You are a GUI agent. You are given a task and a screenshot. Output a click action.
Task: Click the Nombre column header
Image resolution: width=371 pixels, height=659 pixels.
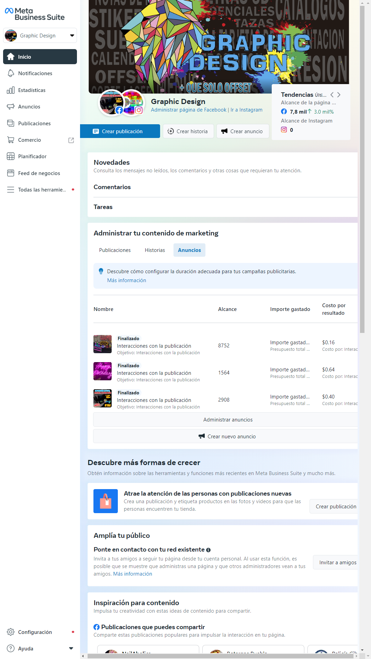(103, 309)
